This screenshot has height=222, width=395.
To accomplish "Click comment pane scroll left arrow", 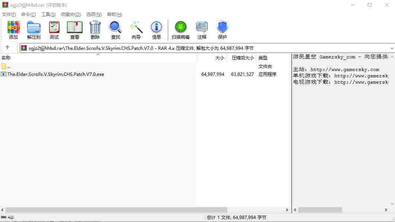I will 295,210.
